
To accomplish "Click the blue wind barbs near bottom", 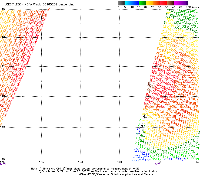I will 139,152.
